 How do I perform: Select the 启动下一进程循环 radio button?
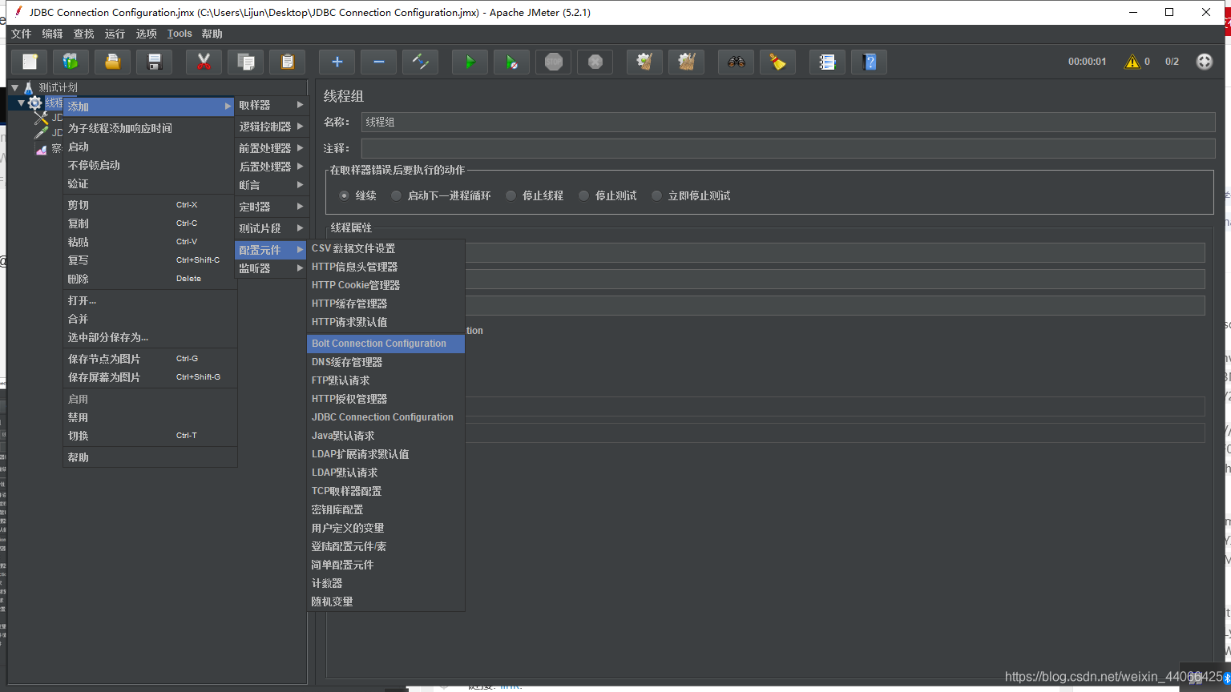pos(396,195)
